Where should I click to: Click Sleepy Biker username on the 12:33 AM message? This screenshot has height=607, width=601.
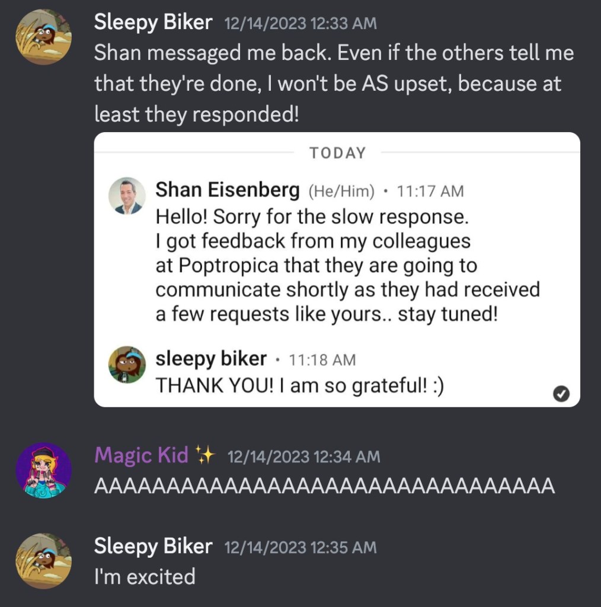click(153, 23)
